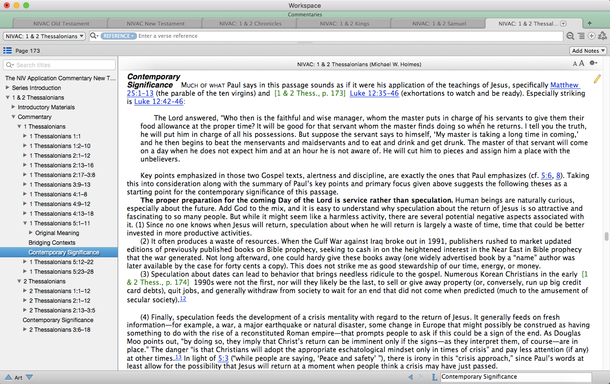610x384 pixels.
Task: Select 1 Thessalonians 4:13–18 in the sidebar
Action: coord(61,213)
